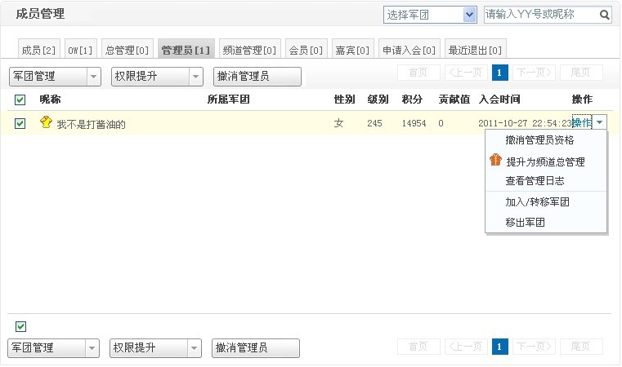The image size is (622, 367).
Task: Expand the top 军团管理 dropdown
Action: click(x=93, y=77)
